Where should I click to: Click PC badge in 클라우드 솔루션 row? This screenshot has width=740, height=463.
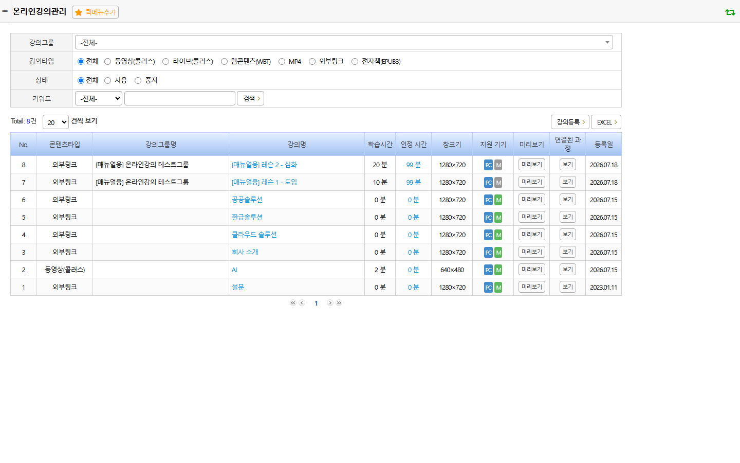pos(488,235)
